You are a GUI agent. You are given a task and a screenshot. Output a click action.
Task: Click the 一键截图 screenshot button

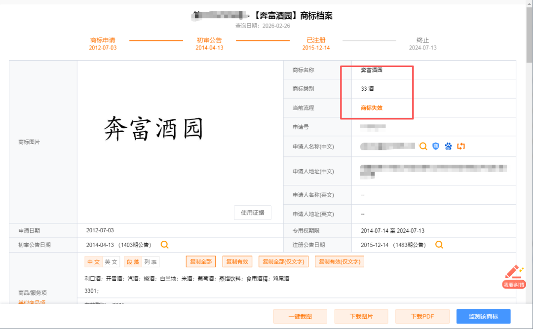[300, 316]
